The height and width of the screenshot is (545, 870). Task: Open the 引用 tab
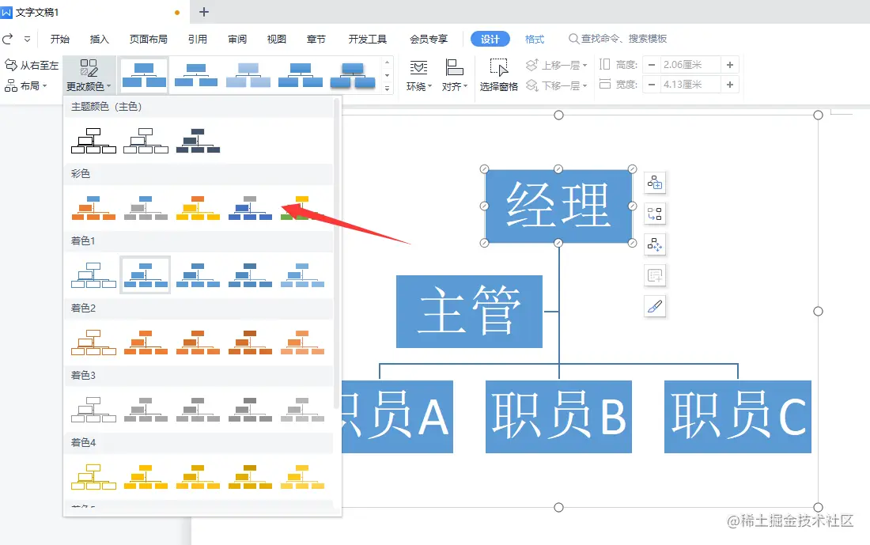coord(198,39)
